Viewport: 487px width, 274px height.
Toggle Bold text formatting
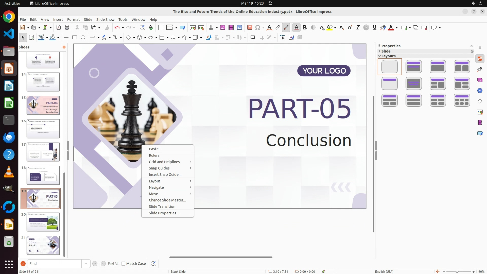coord(305,28)
